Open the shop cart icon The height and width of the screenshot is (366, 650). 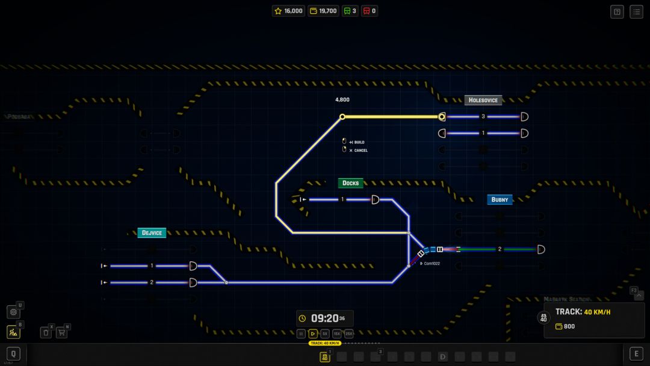61,332
